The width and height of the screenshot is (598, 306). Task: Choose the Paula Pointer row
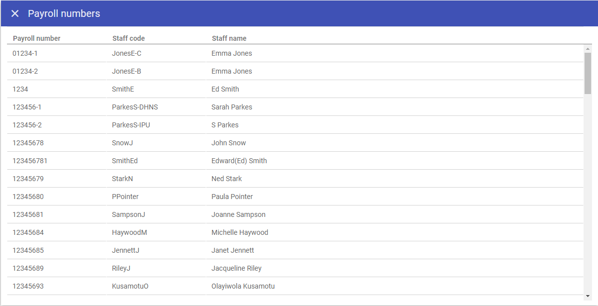(232, 197)
